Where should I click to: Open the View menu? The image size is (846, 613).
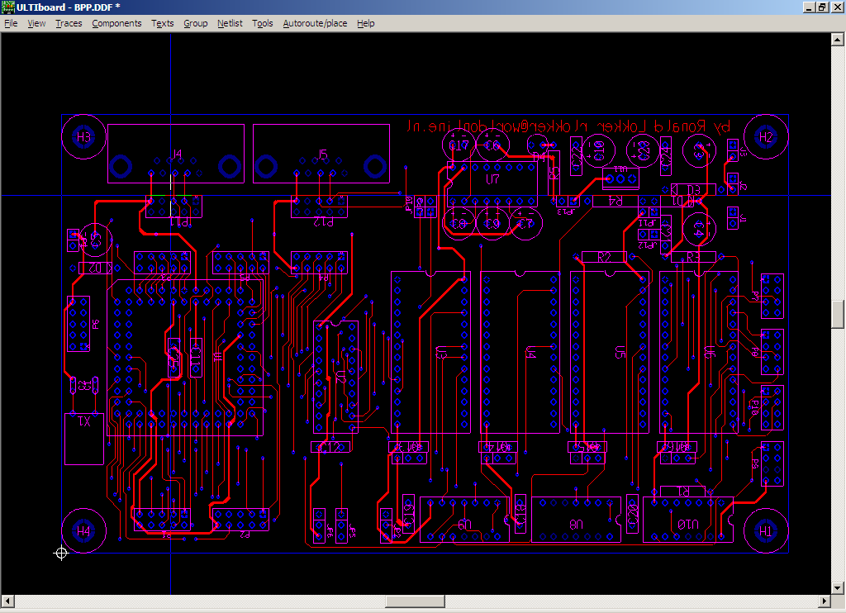point(36,23)
